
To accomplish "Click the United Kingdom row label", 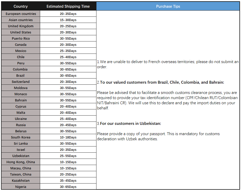I will pyautogui.click(x=21, y=26).
